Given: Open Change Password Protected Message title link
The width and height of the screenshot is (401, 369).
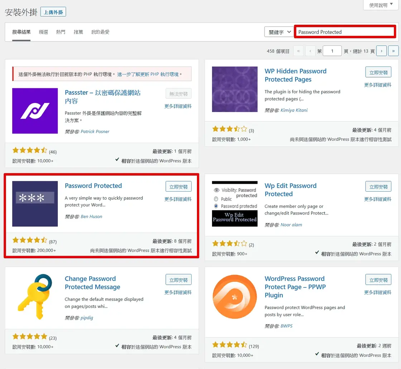Looking at the screenshot, I should point(92,283).
